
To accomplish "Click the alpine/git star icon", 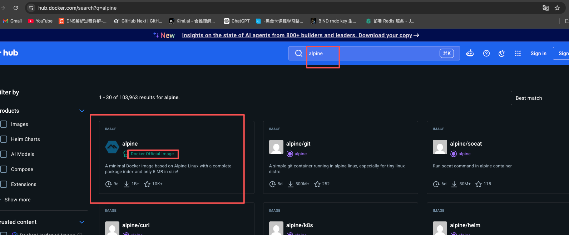I will [x=317, y=184].
